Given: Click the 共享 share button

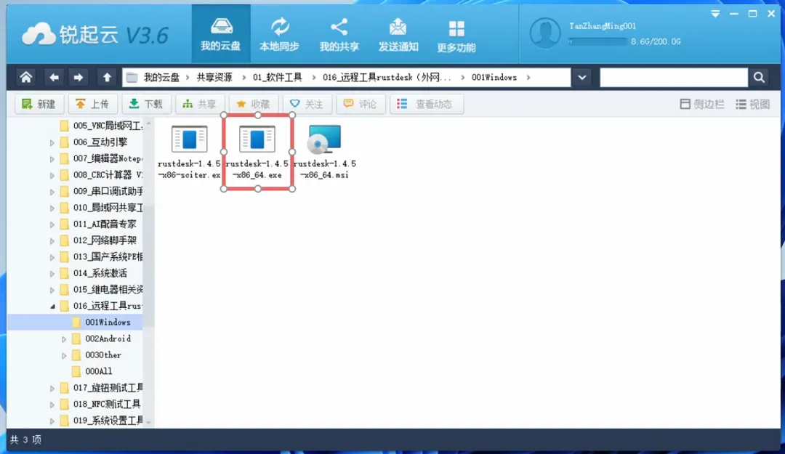Looking at the screenshot, I should point(200,104).
